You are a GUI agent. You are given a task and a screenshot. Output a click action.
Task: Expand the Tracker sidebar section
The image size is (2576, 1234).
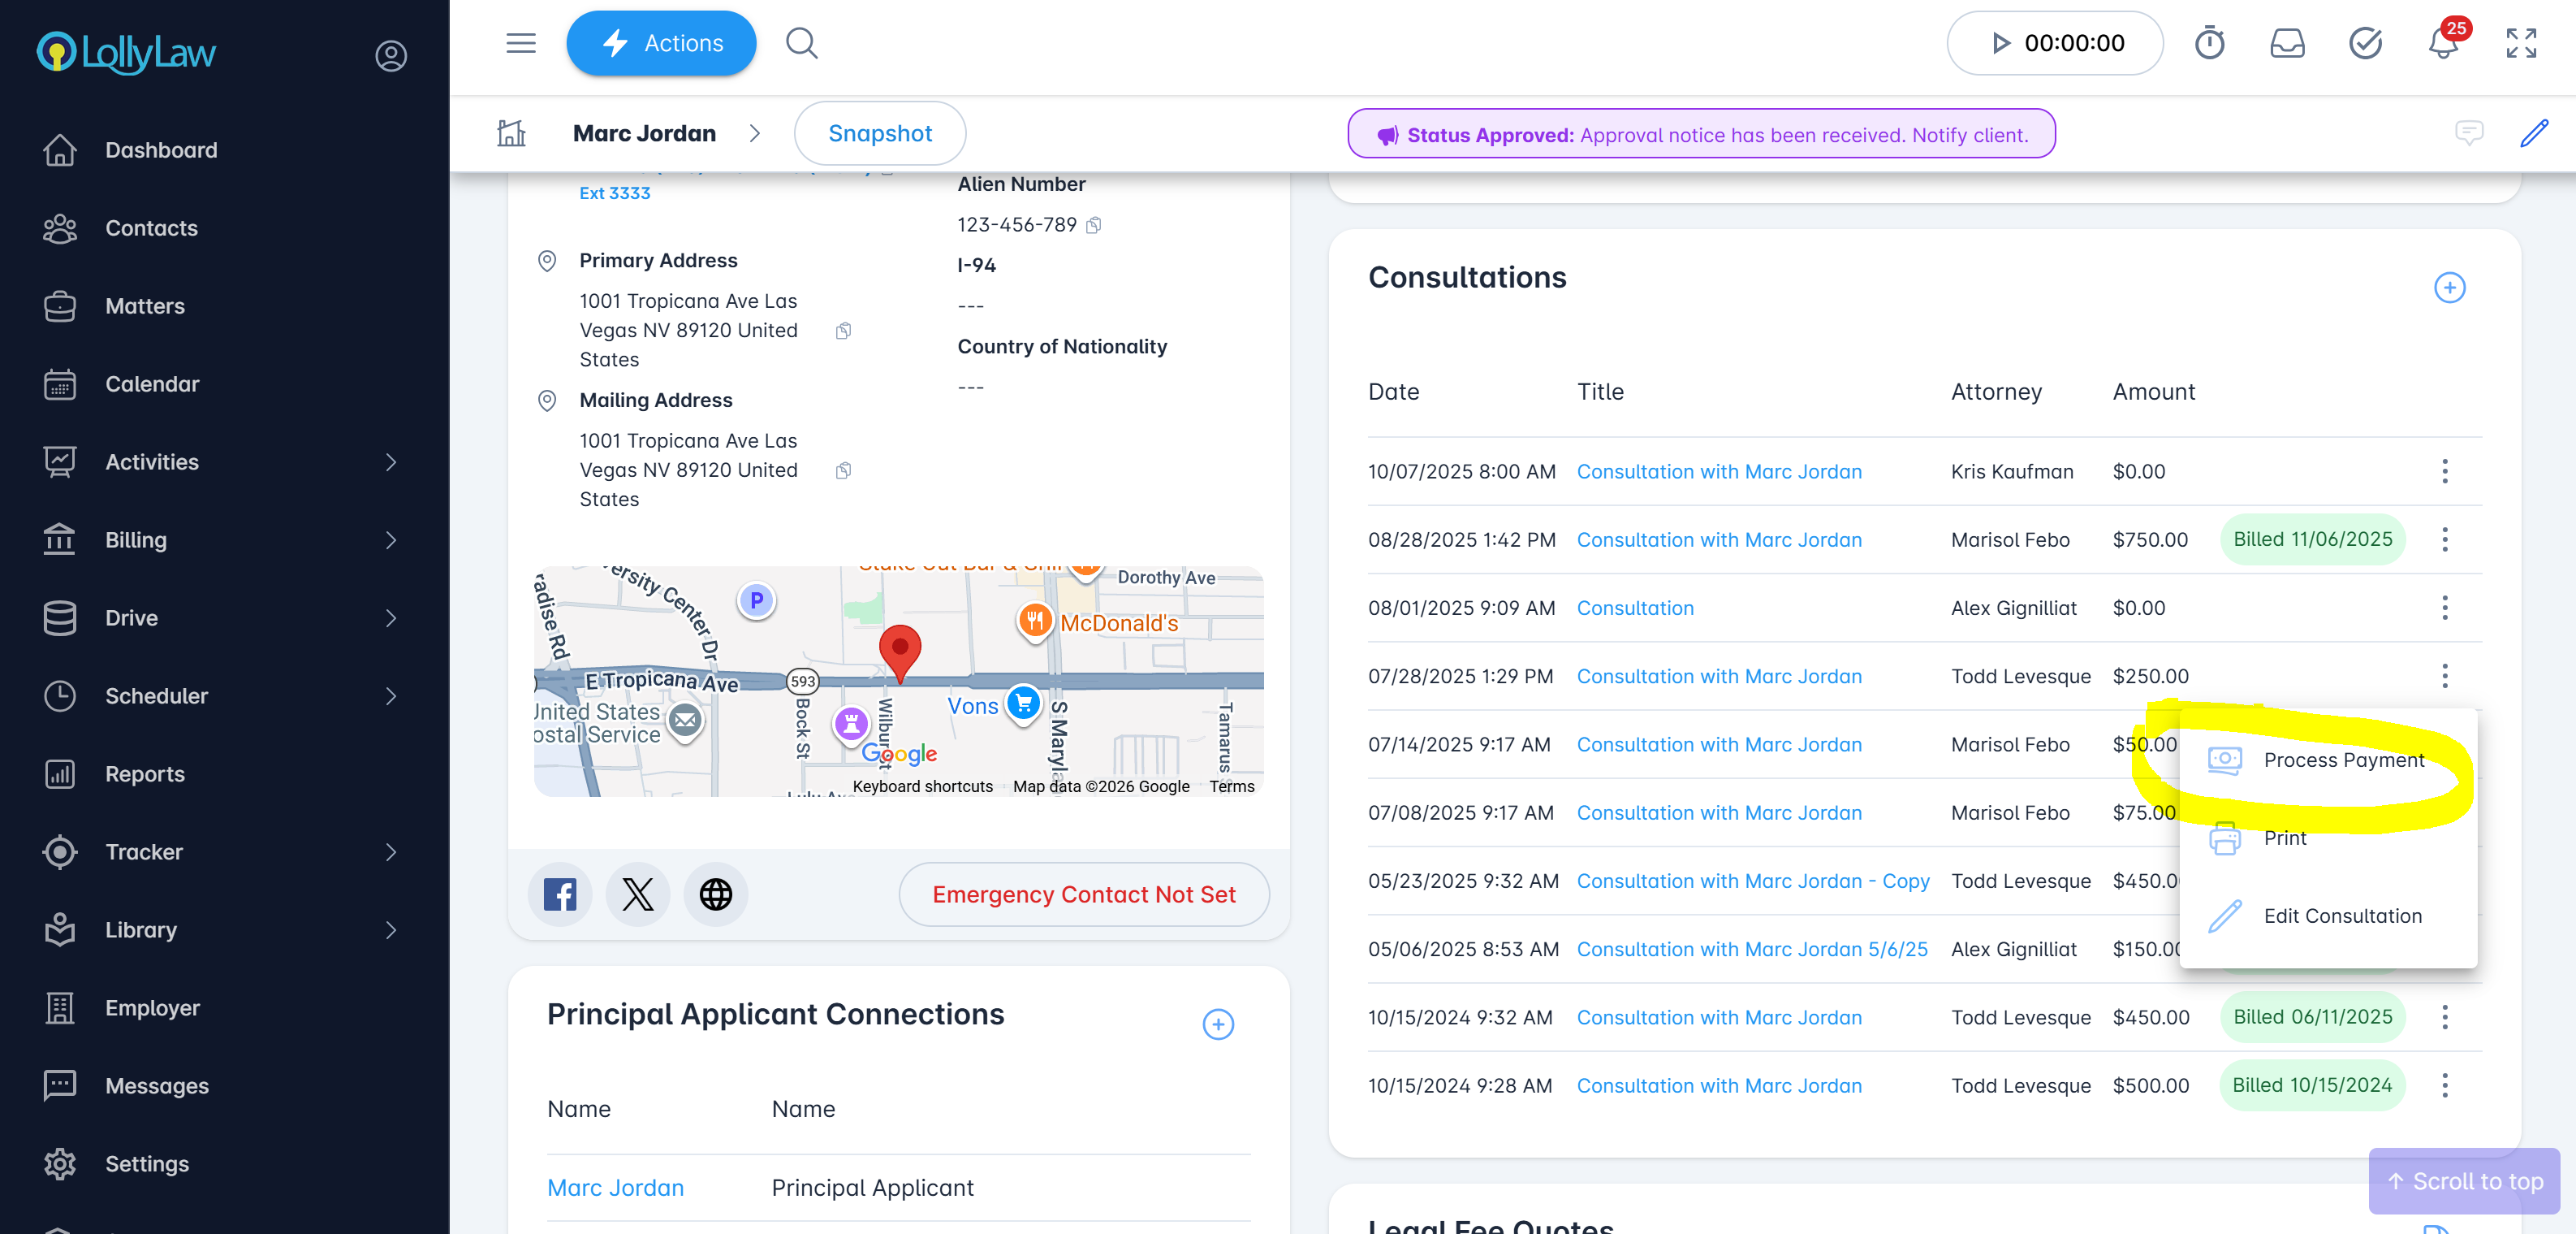[391, 851]
